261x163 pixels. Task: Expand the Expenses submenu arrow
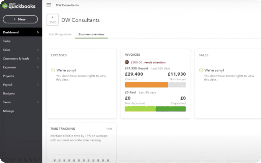pyautogui.click(x=38, y=67)
